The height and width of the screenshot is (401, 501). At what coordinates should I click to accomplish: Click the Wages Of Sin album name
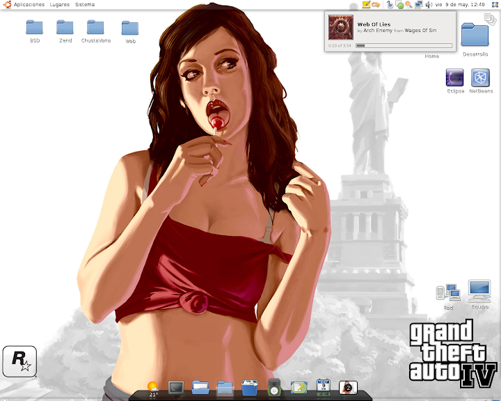pos(420,31)
